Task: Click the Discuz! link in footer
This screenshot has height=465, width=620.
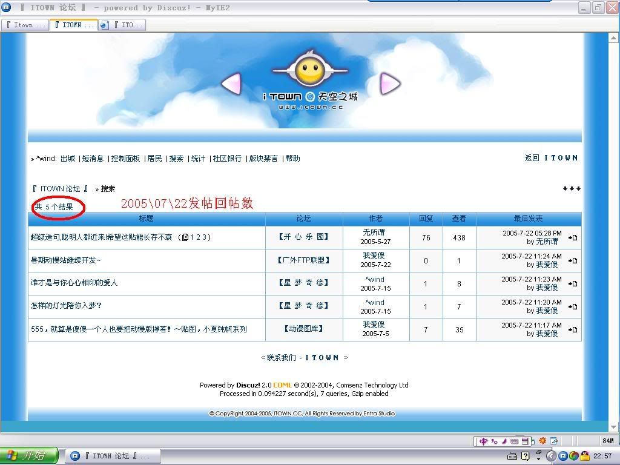Action: coord(248,384)
